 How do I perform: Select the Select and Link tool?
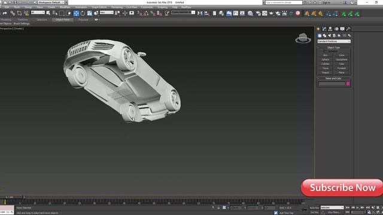point(13,13)
